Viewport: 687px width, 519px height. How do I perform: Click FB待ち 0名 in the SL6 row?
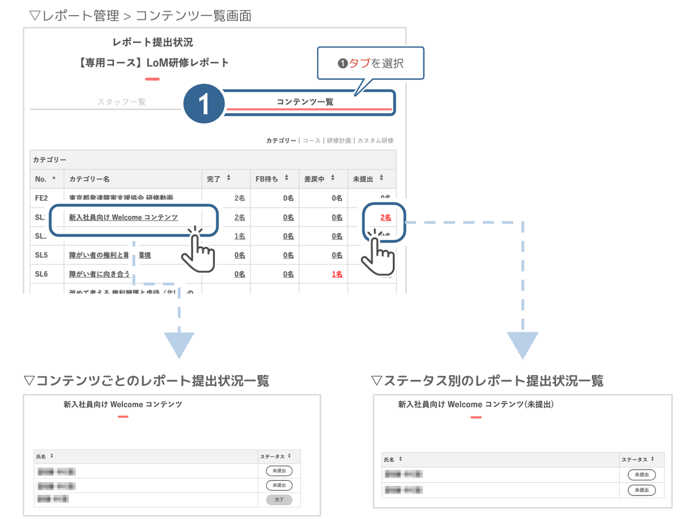[x=288, y=274]
